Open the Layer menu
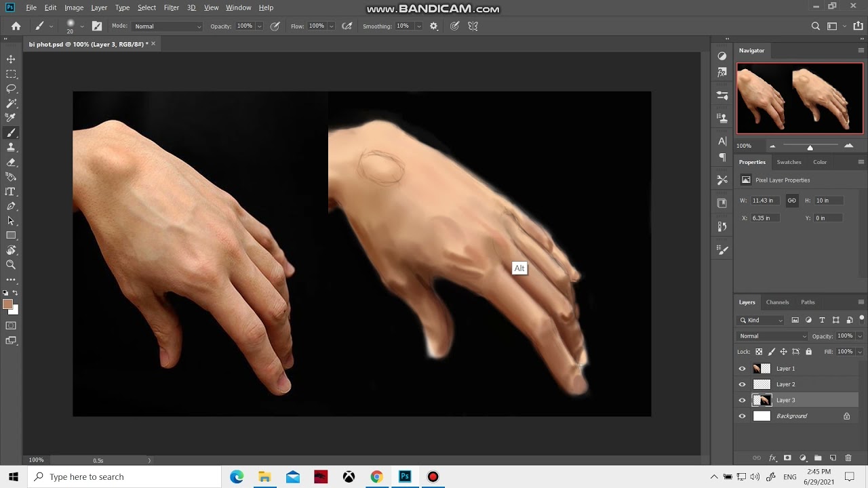 (x=99, y=7)
